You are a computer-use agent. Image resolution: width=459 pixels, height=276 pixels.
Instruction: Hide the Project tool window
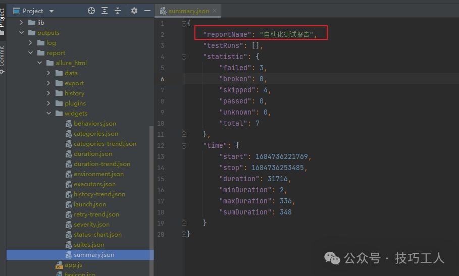(147, 11)
